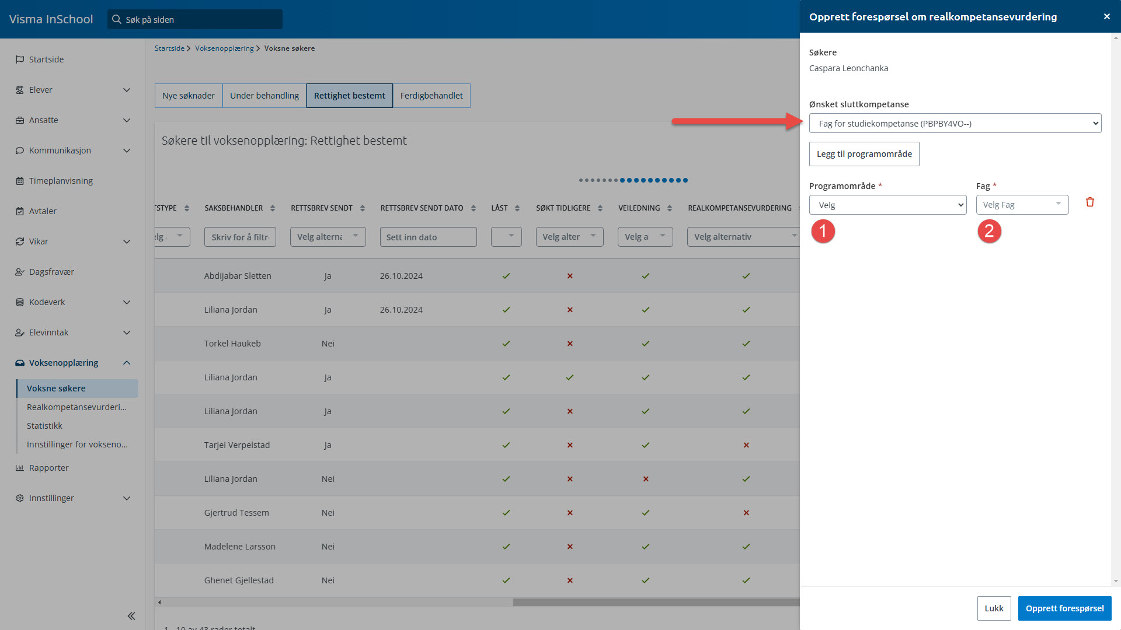The width and height of the screenshot is (1121, 630).
Task: Click the Kommunikasjon speech bubble icon
Action: 20,150
